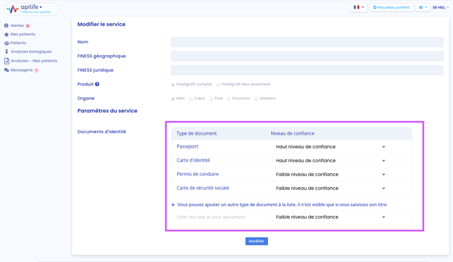Open the Sir HILL user menu
This screenshot has width=453, height=262.
tap(440, 7)
